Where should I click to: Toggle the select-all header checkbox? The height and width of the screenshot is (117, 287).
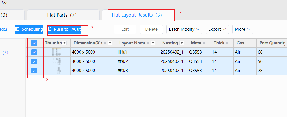point(34,43)
